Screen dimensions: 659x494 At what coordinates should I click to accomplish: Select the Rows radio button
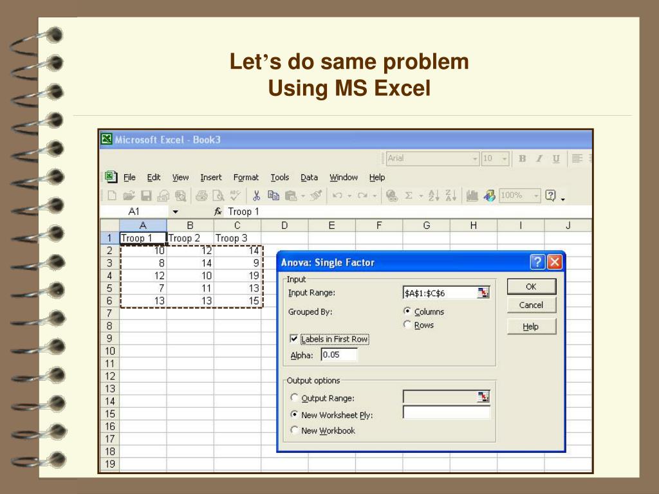407,325
